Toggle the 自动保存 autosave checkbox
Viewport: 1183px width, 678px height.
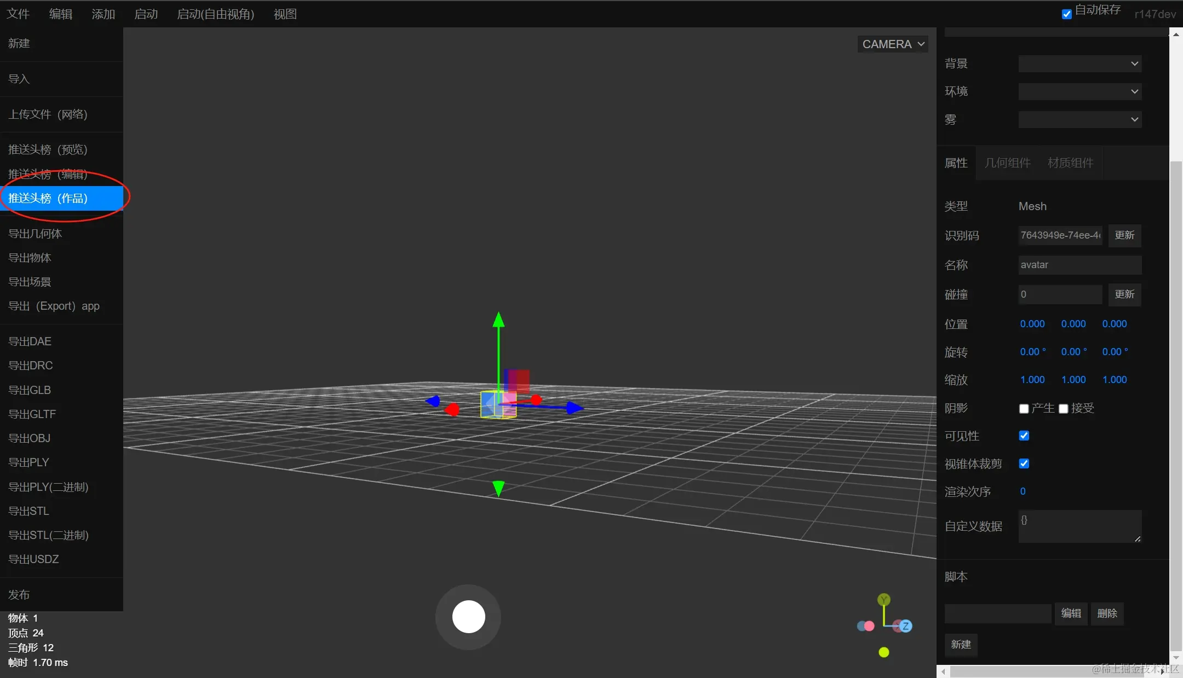coord(1066,14)
